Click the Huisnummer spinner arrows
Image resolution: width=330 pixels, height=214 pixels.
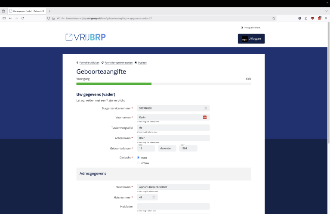pyautogui.click(x=154, y=197)
